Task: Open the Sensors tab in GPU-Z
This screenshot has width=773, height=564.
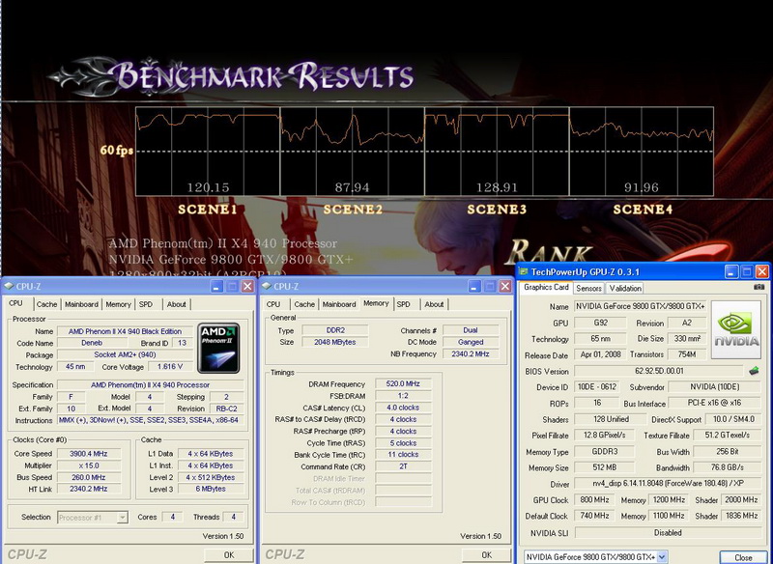Action: [x=588, y=288]
